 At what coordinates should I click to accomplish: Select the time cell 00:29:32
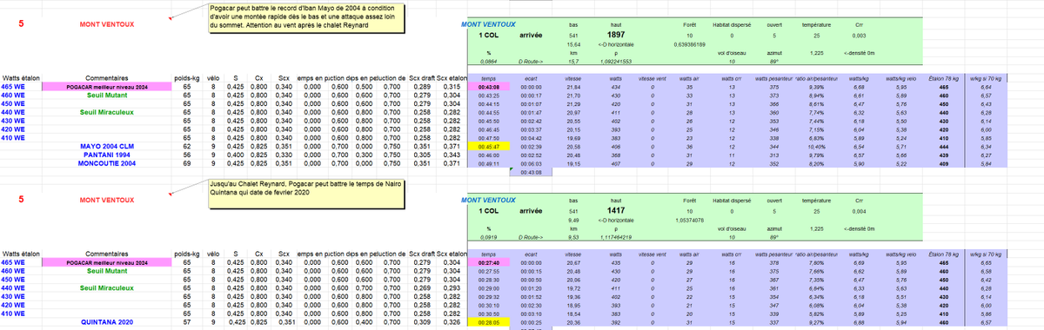point(489,296)
